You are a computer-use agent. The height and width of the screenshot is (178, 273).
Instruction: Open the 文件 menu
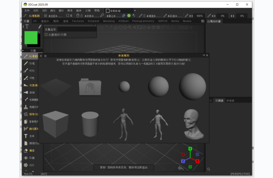tap(27, 10)
